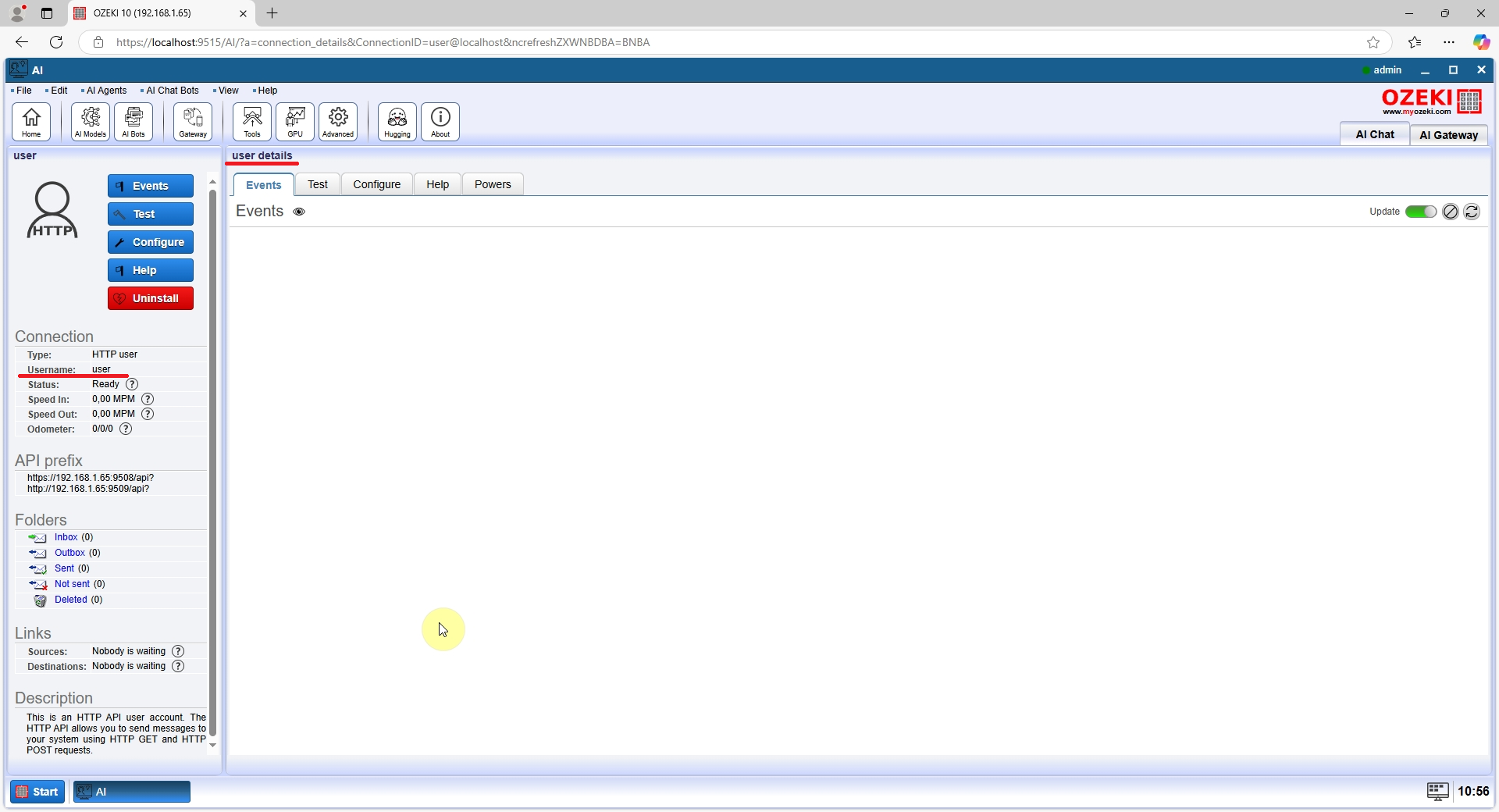Click the blue Configure sidebar button
Screen dimensions: 1499x812
151,242
